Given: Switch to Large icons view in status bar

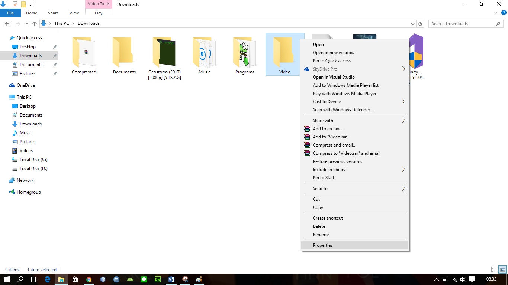Looking at the screenshot, I should click(502, 269).
